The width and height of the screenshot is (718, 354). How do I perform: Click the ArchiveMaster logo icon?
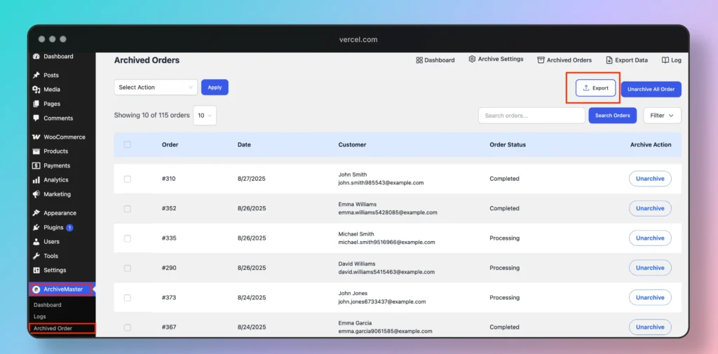pos(36,290)
